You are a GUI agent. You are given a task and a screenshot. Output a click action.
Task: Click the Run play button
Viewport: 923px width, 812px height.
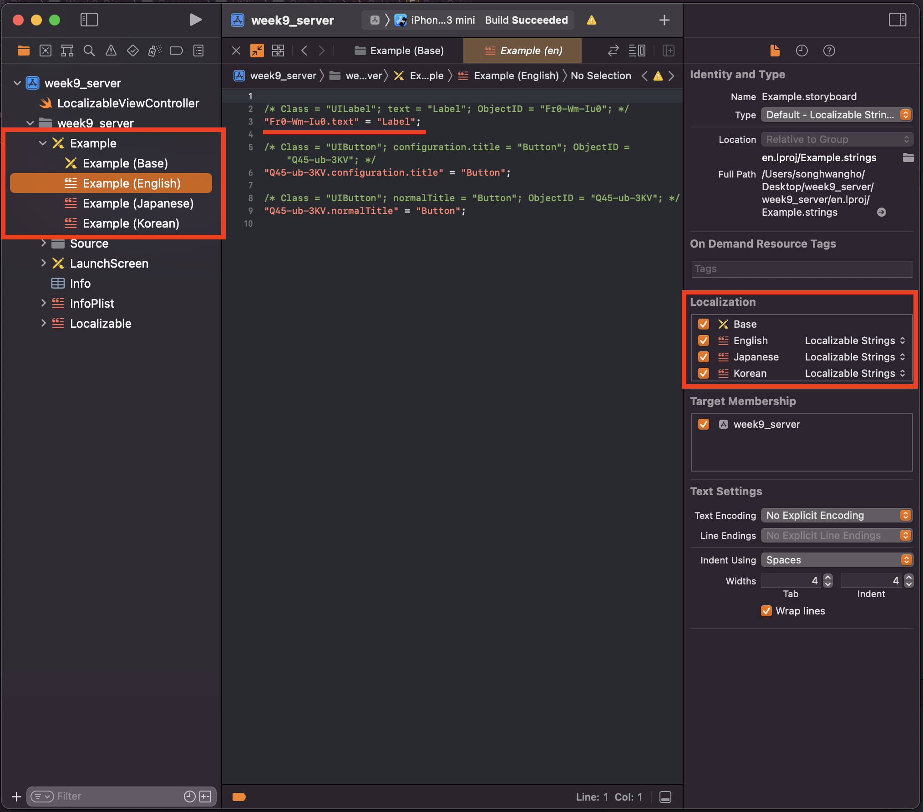point(195,20)
